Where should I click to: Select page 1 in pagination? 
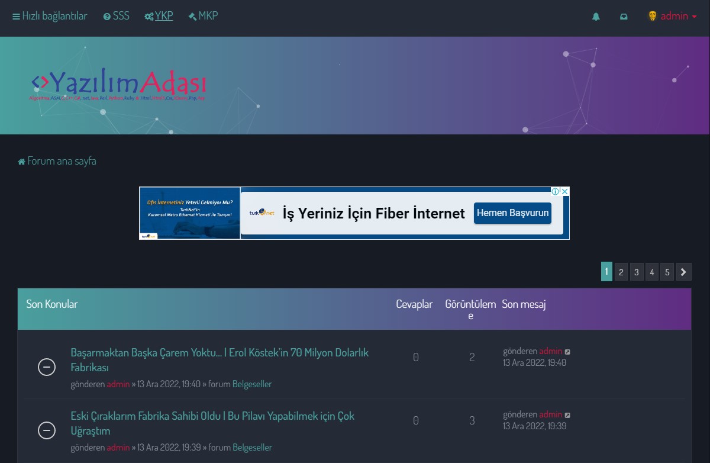[x=606, y=272]
